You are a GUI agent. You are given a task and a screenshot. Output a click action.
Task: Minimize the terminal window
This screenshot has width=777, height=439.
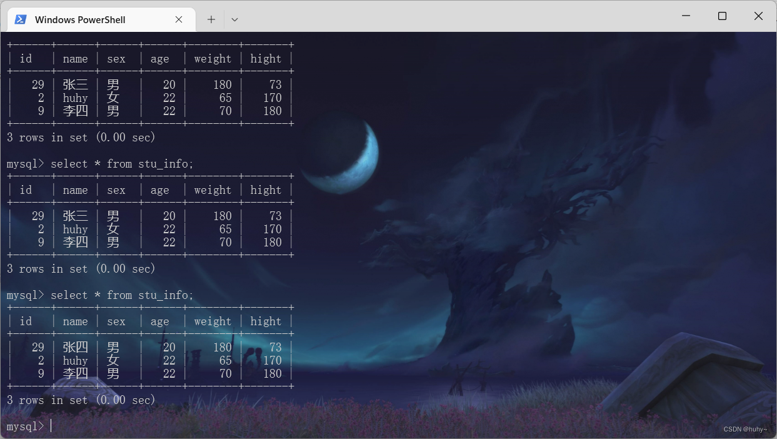[686, 16]
